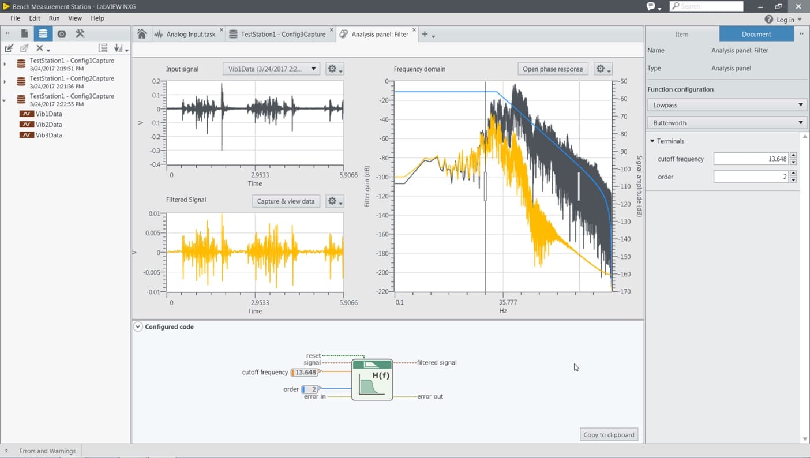Click the Open phase response button
Viewport: 810px width, 458px height.
pyautogui.click(x=552, y=69)
